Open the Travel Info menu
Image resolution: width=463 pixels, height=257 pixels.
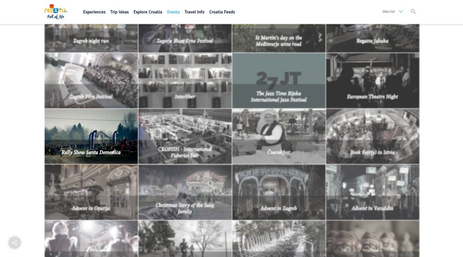click(x=194, y=12)
